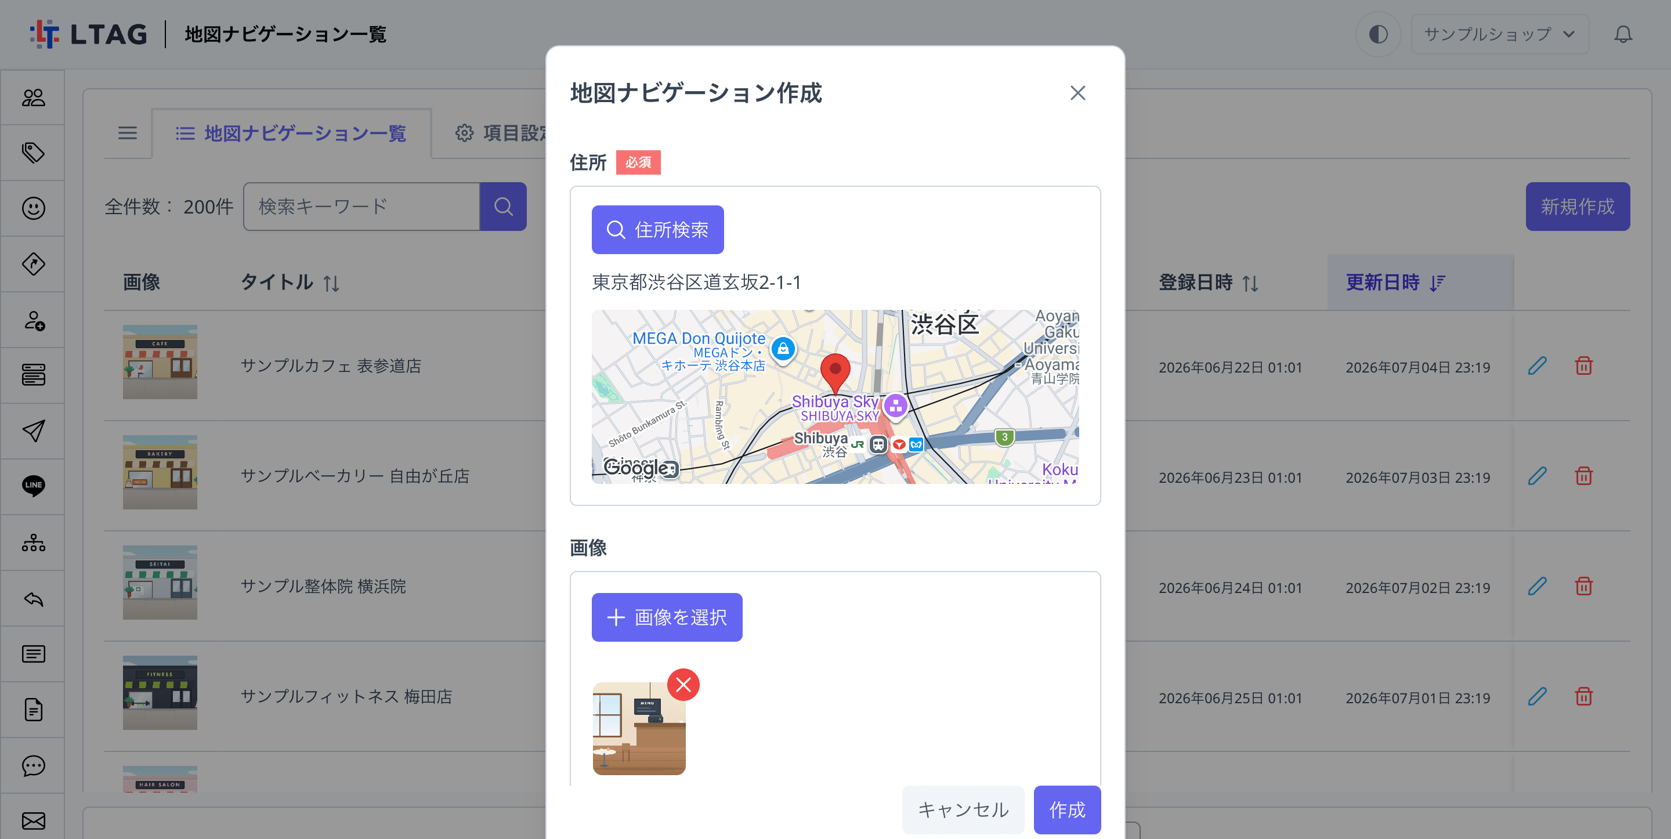This screenshot has width=1671, height=839.
Task: Expand the サンプルショップ shop dropdown
Action: (1499, 34)
